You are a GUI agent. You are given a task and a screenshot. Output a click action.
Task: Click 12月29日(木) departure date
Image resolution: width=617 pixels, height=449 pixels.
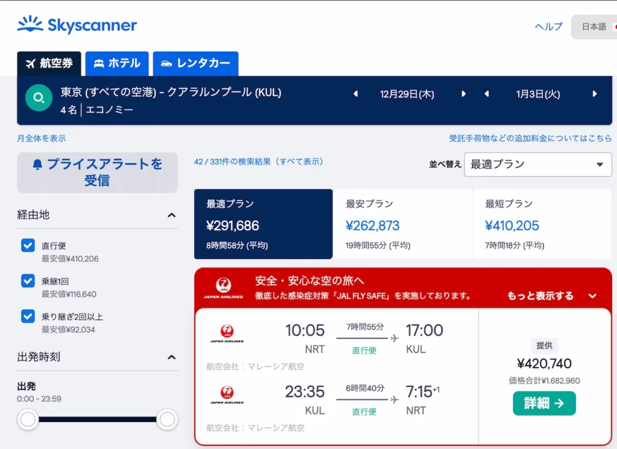407,94
